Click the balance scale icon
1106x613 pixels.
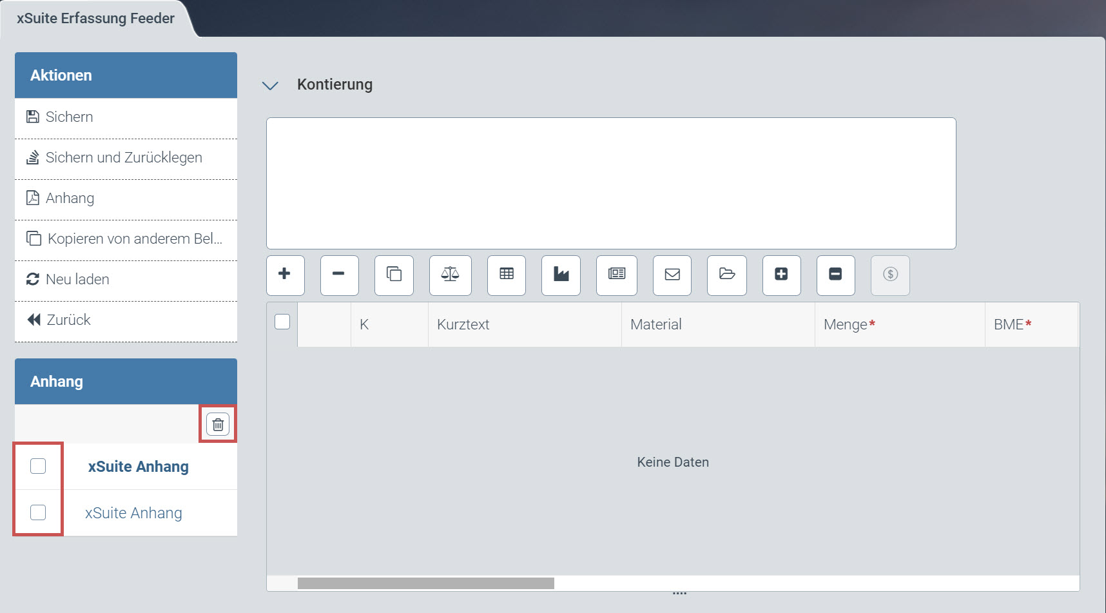tap(450, 275)
